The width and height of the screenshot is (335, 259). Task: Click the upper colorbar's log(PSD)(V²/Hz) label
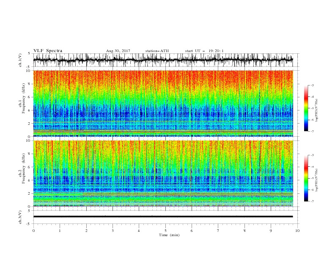316,110
